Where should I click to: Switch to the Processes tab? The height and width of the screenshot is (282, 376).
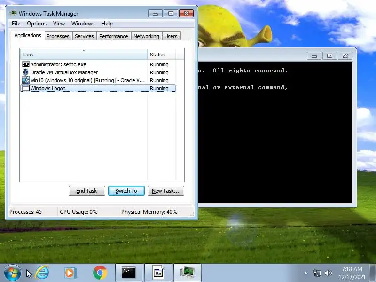(58, 36)
